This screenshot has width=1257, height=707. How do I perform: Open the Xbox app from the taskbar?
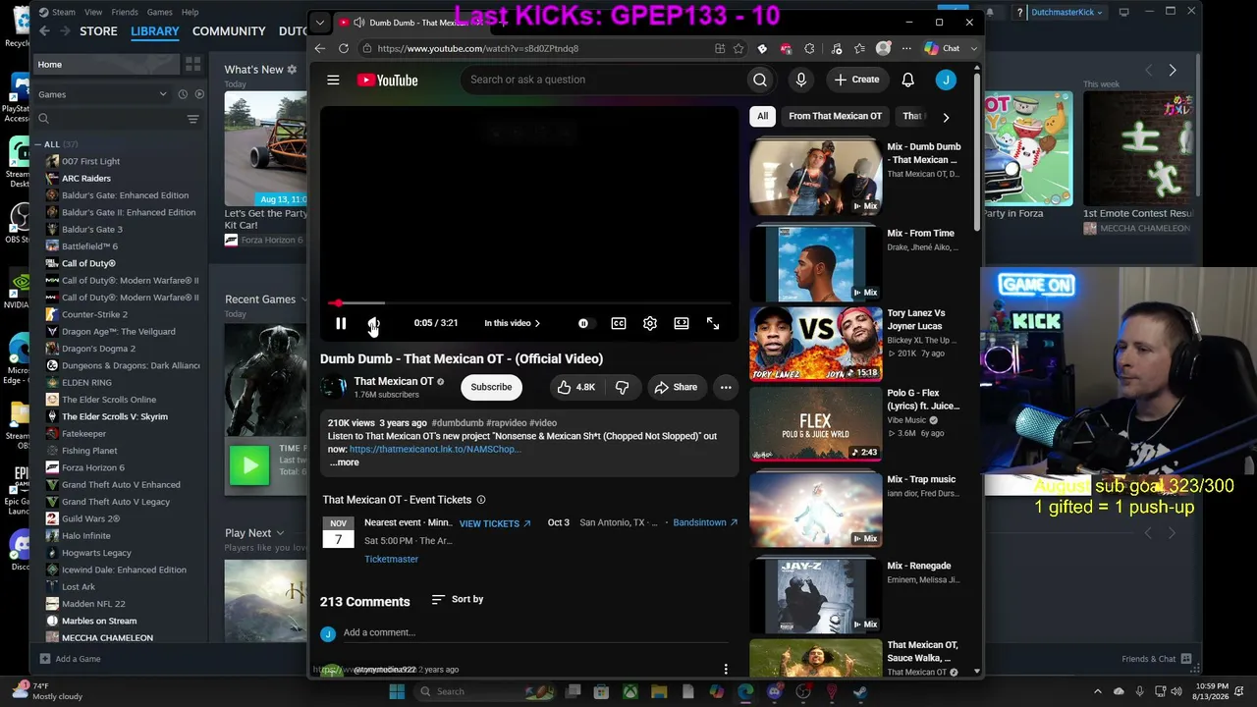630,691
